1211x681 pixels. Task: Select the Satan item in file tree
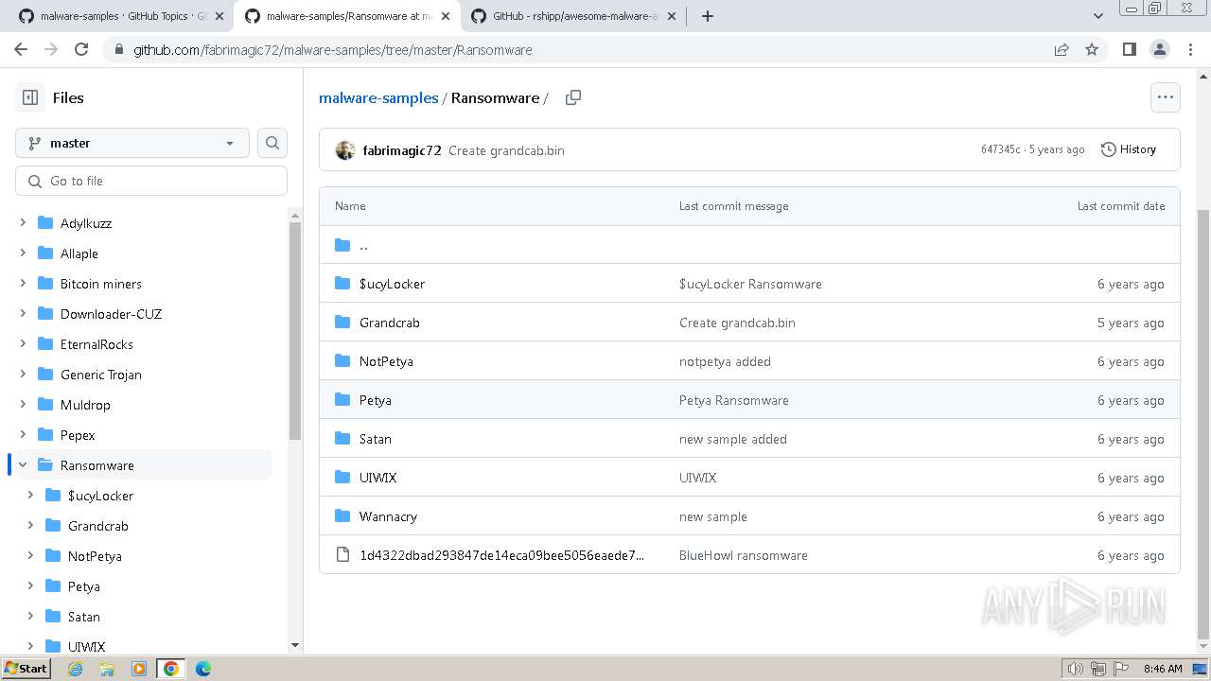pyautogui.click(x=83, y=617)
